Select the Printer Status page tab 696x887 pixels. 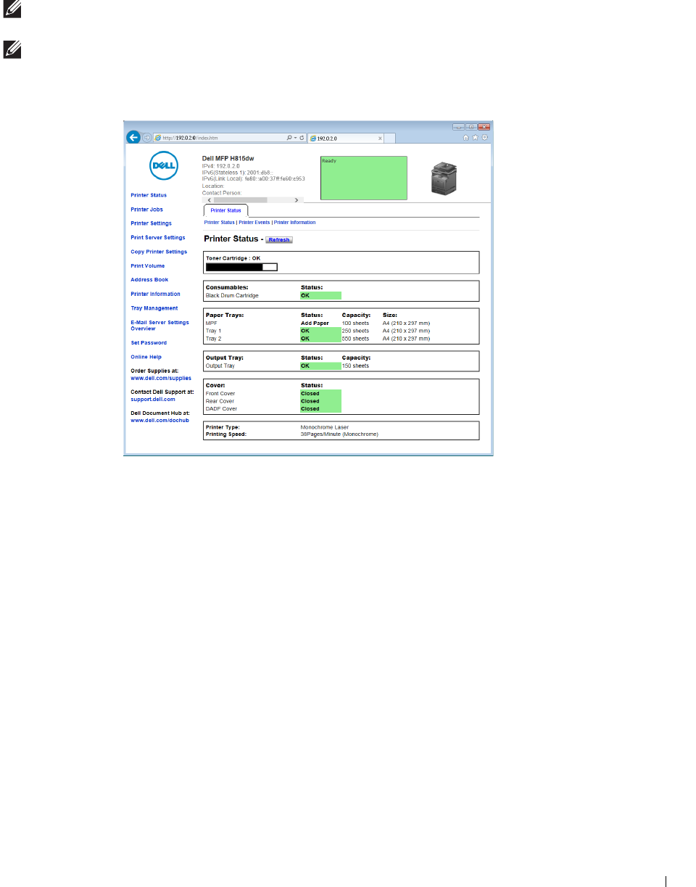point(226,210)
